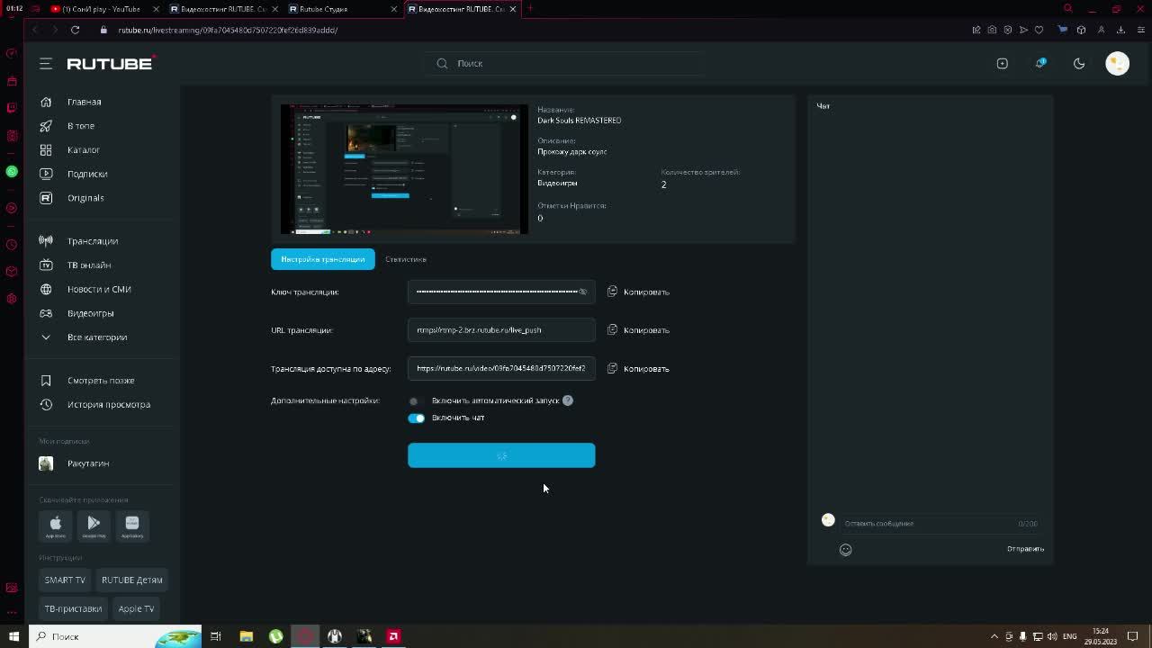Click the Windows taskbar search box
The image size is (1152, 648).
[115, 636]
